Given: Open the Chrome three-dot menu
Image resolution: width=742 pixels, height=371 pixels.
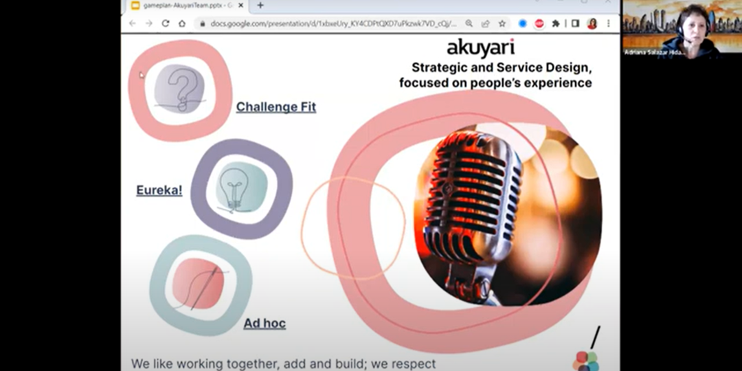Looking at the screenshot, I should pos(608,23).
